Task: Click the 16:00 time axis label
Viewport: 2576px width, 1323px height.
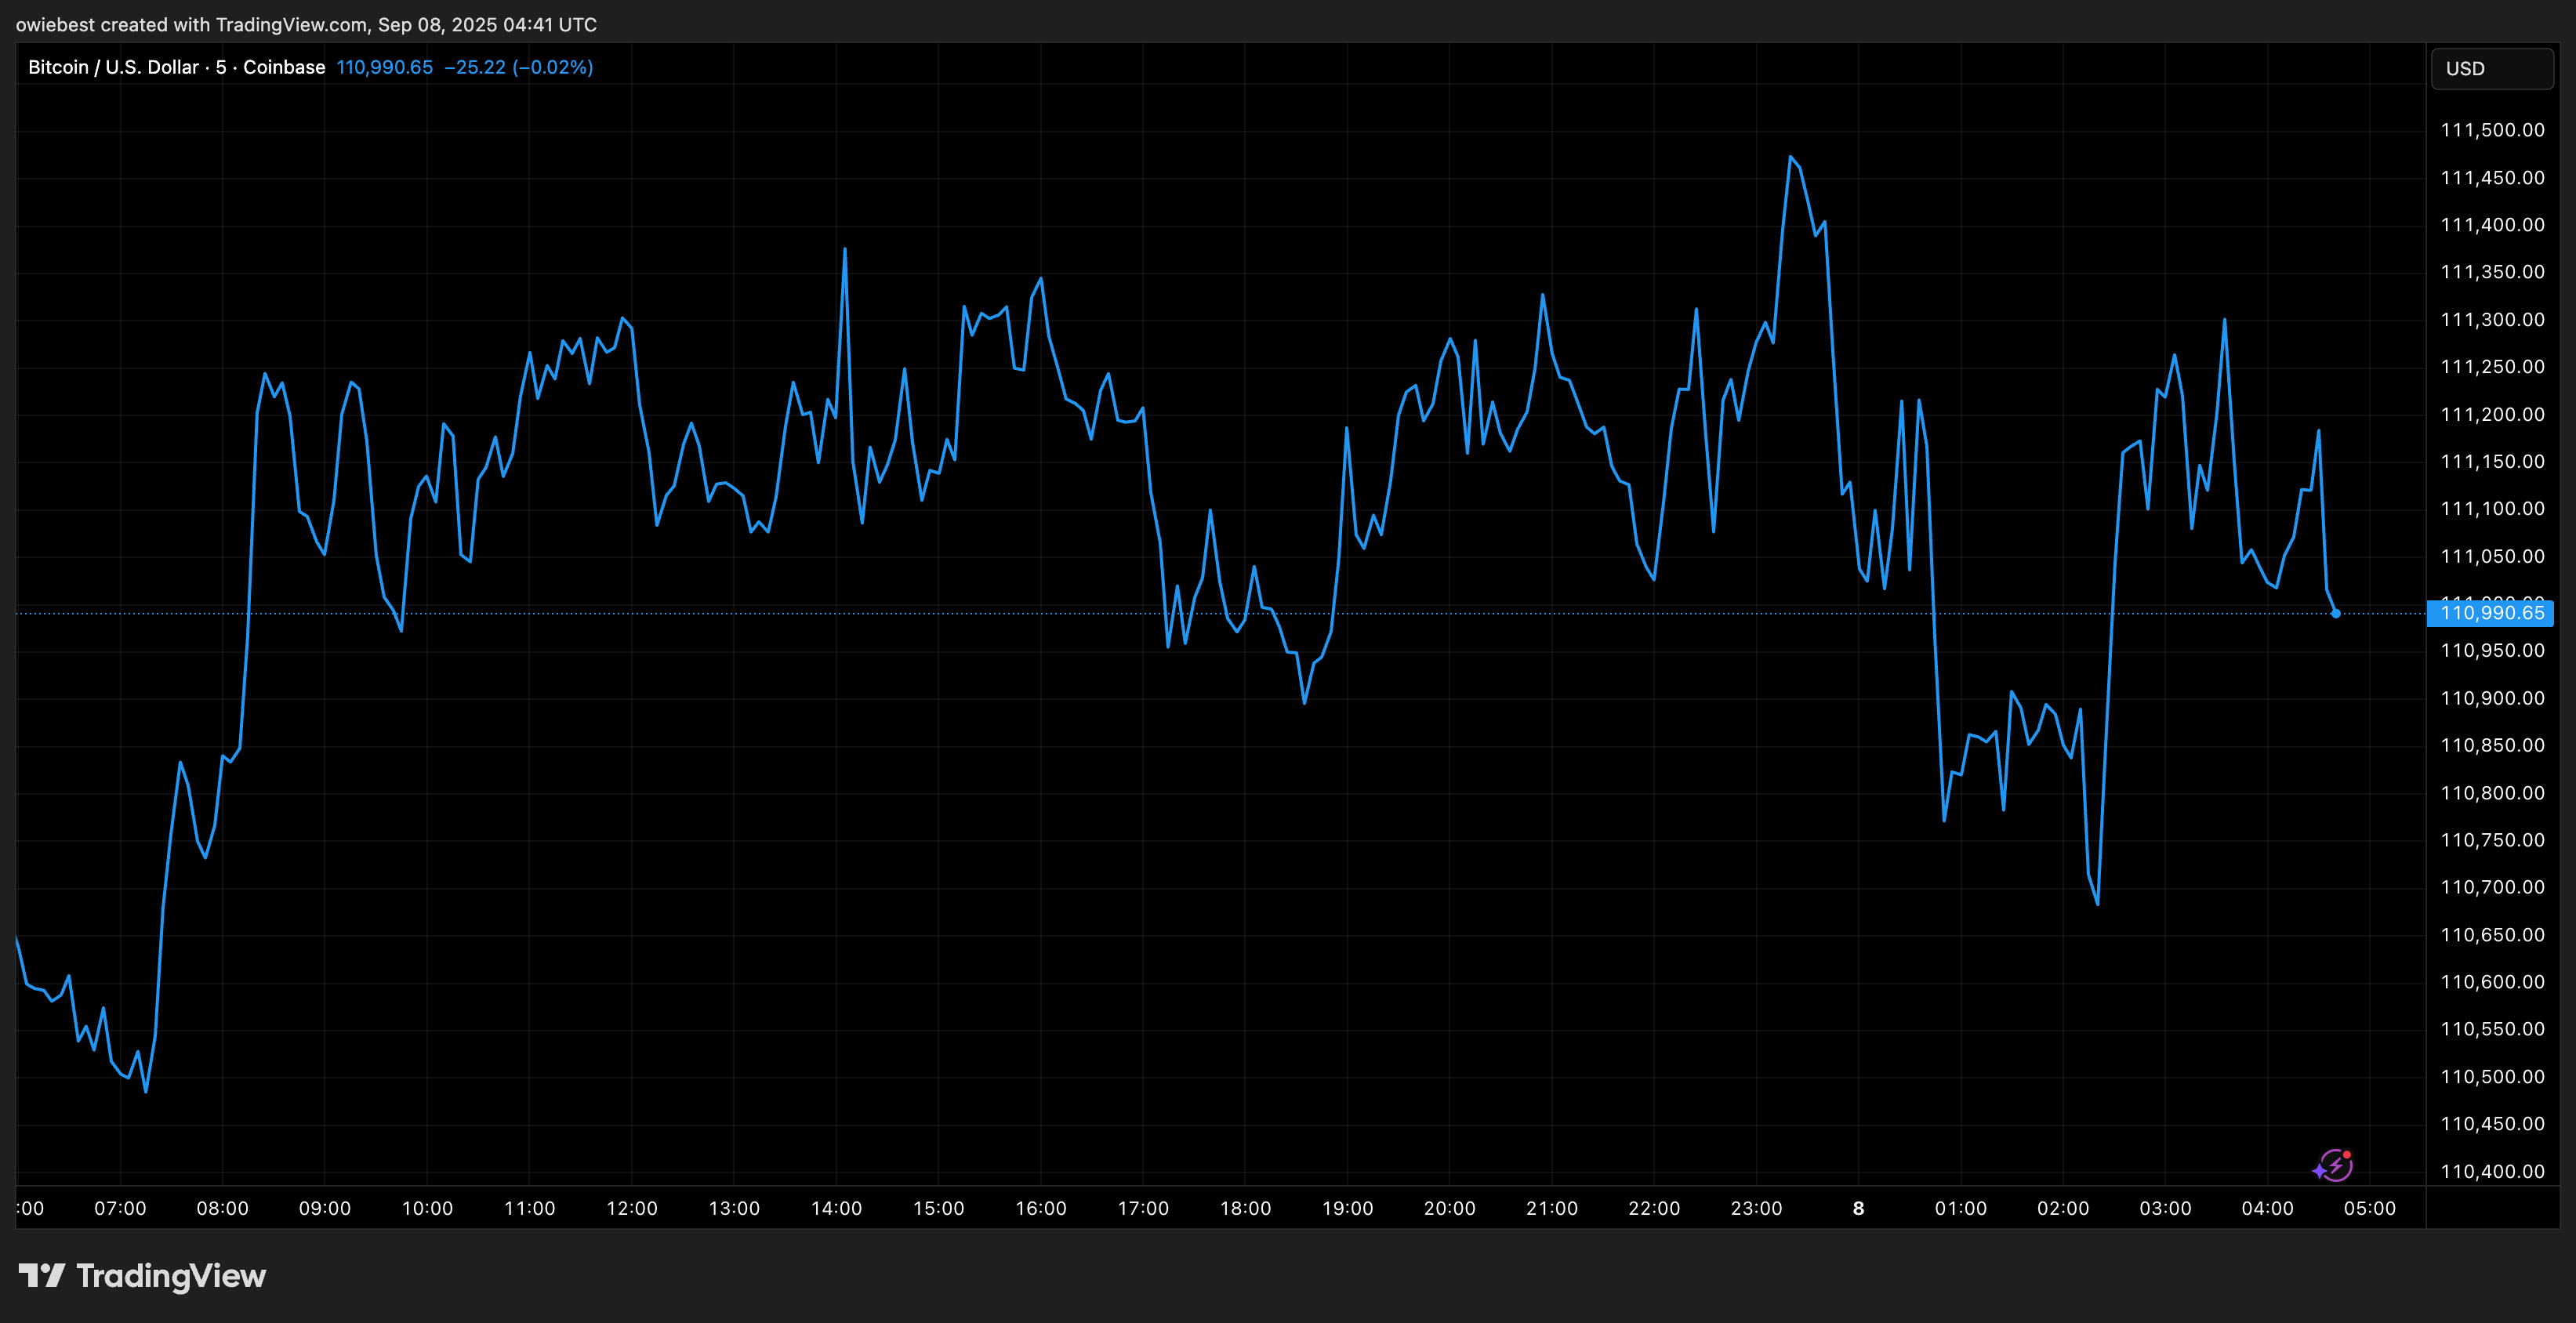Action: click(x=1041, y=1208)
